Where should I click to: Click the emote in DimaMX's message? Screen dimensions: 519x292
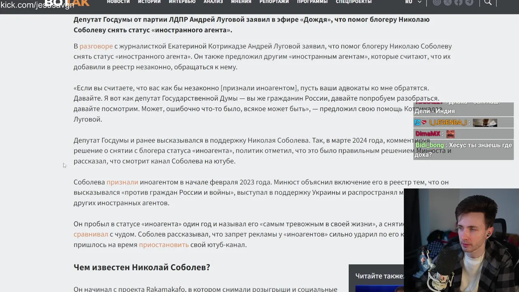[450, 134]
